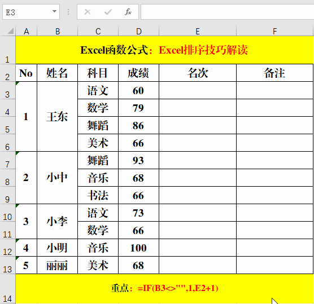This screenshot has height=304, width=314.
Task: Open the Insert Function fx dialog
Action: click(128, 12)
